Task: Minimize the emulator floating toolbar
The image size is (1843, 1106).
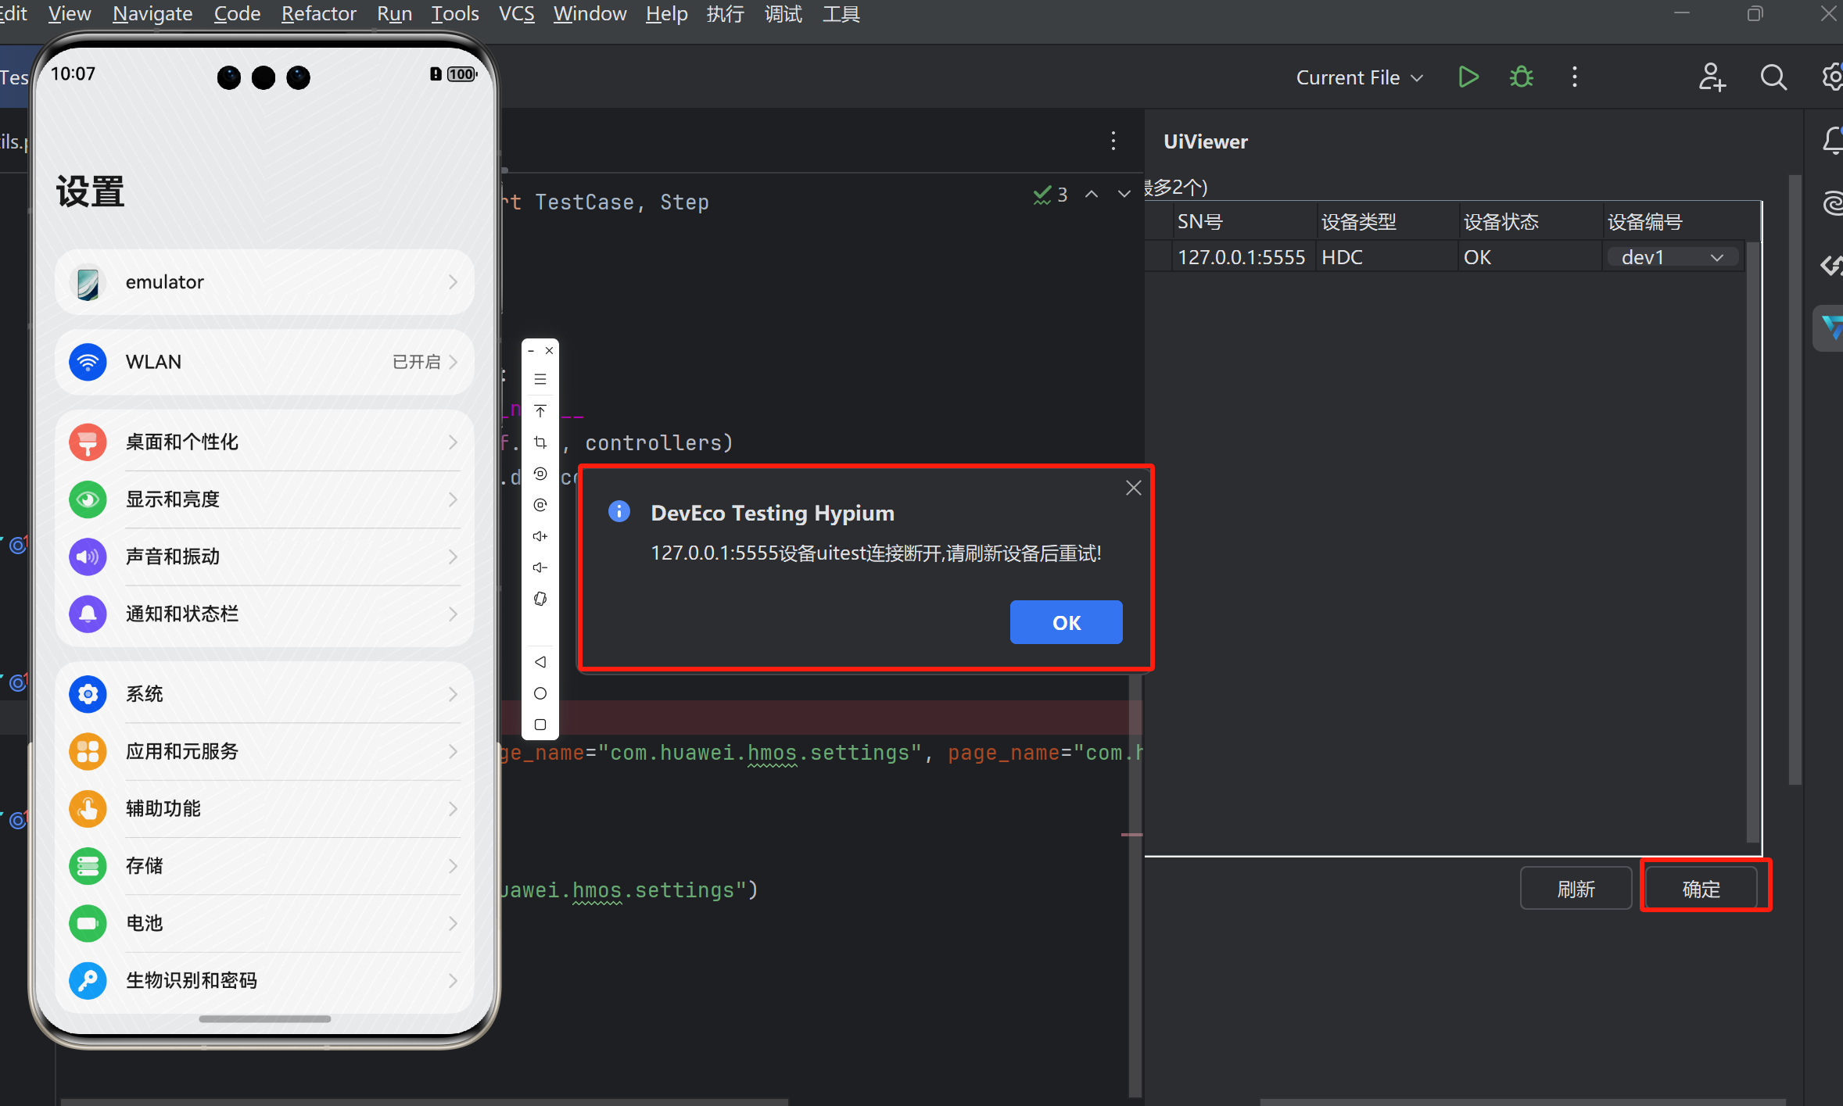Action: point(531,351)
